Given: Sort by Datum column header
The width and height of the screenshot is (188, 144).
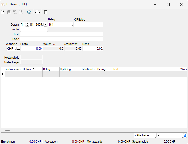Looking at the screenshot, I should pos(32,69).
